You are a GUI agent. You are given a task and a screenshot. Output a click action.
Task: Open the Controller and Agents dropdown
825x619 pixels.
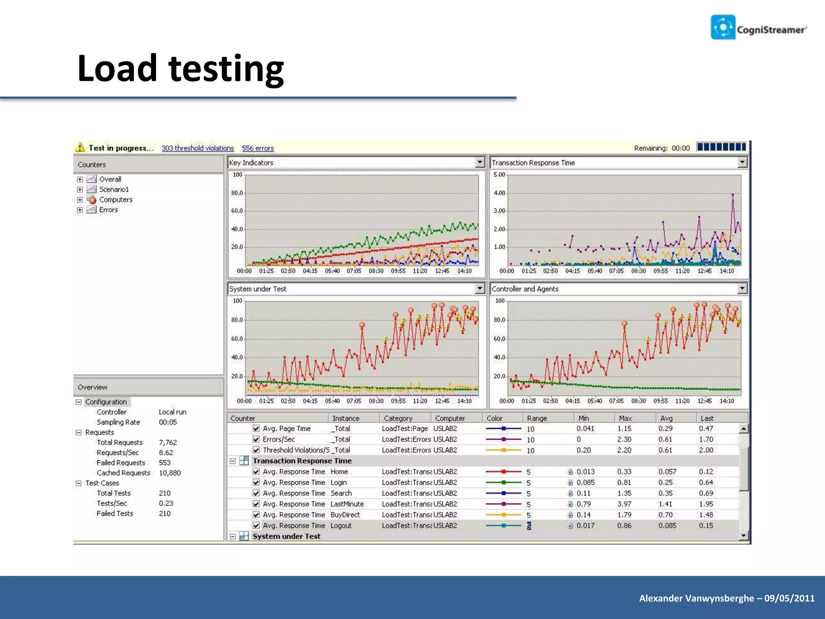coord(742,289)
